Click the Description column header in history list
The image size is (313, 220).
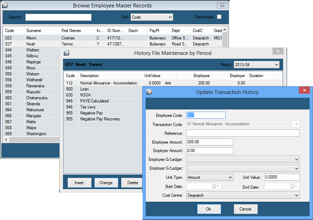110,76
